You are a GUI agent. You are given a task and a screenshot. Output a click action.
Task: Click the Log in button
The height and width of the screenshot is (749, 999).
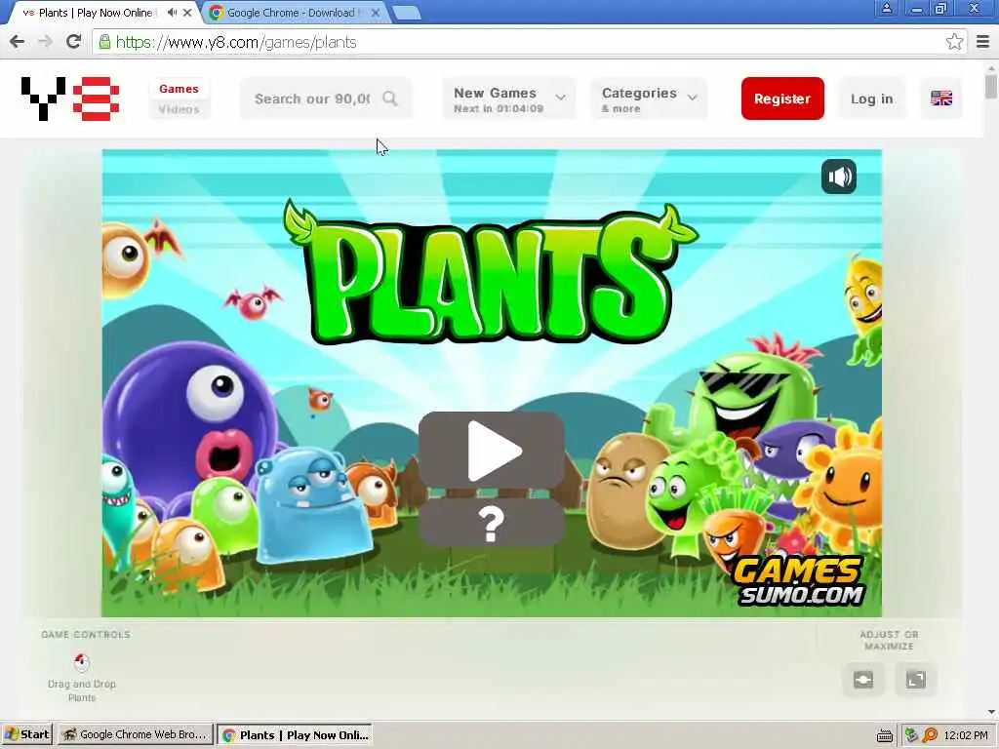(871, 99)
